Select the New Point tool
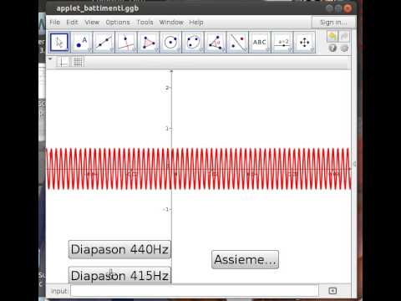This screenshot has width=401, height=301. tap(81, 43)
